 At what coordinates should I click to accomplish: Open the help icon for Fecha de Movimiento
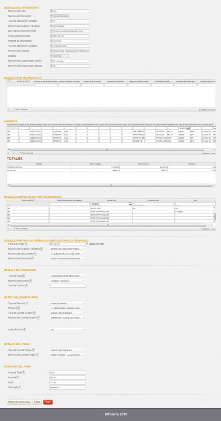click(51, 36)
